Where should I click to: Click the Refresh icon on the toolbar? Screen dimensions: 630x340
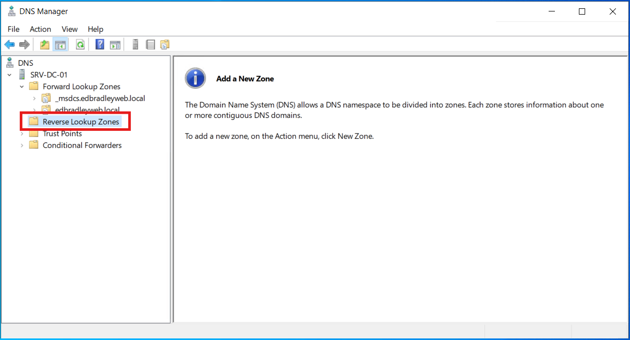click(x=80, y=44)
